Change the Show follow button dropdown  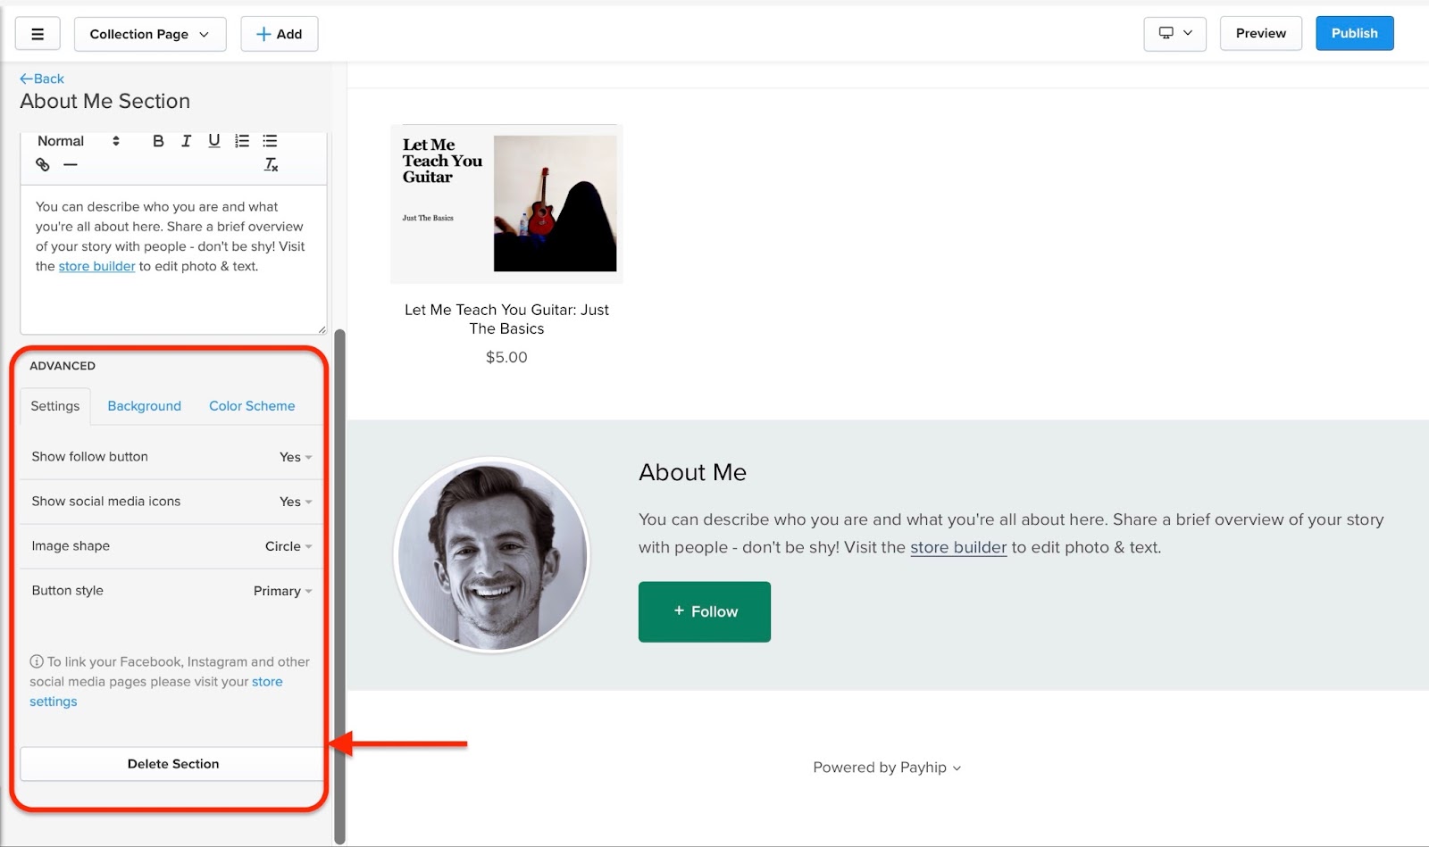295,457
